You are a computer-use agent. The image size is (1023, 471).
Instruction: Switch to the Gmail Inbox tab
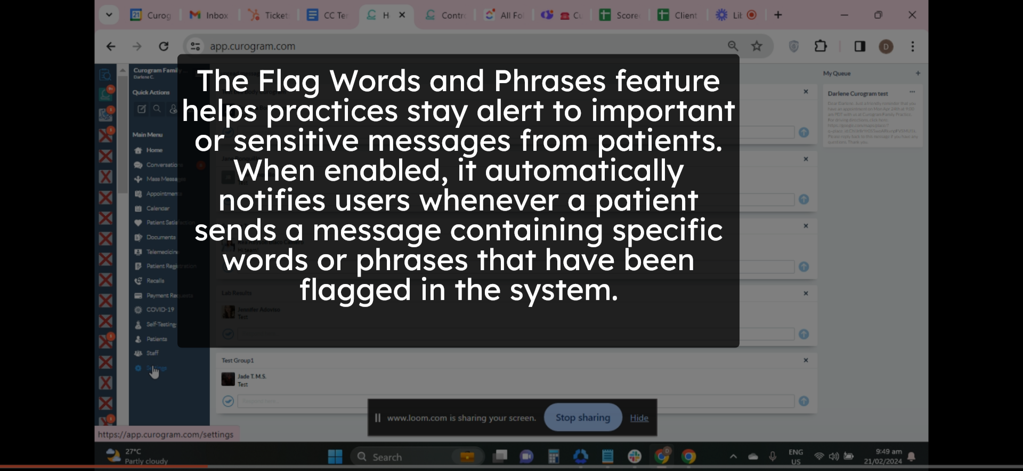209,15
